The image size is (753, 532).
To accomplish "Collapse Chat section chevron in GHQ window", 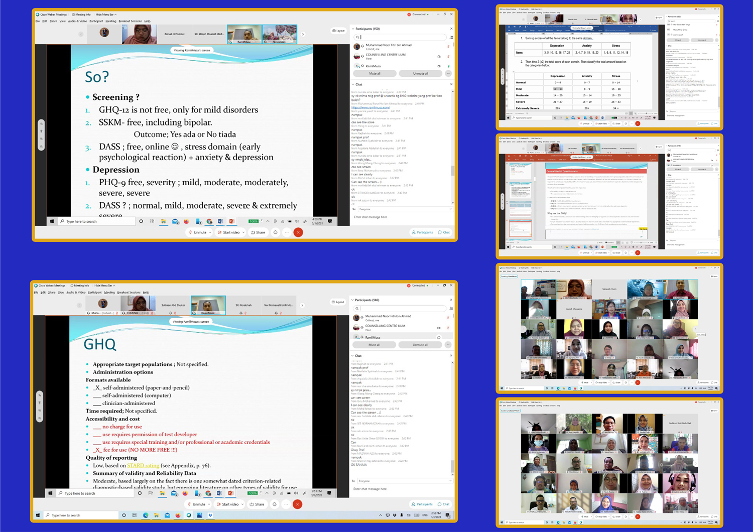I will 353,356.
